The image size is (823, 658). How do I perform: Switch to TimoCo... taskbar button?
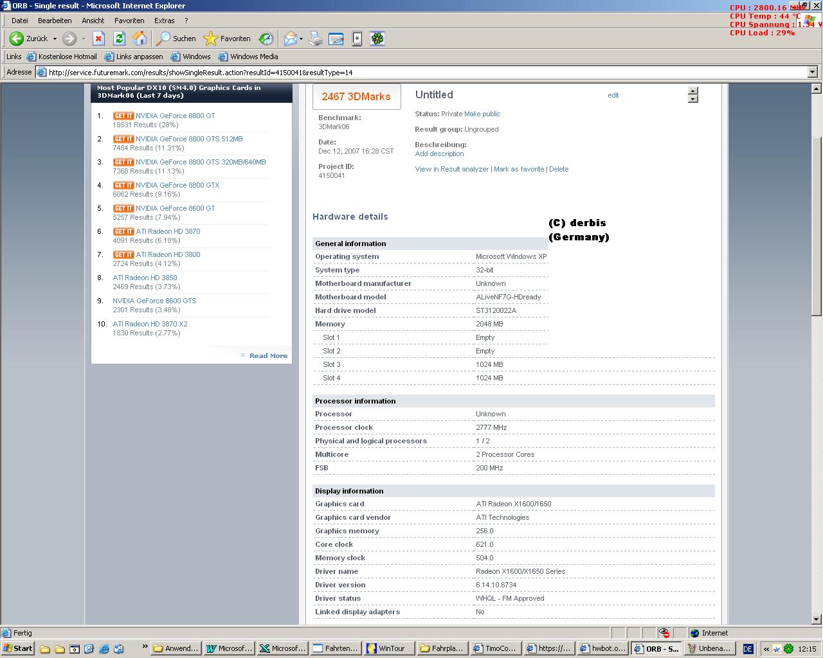496,648
